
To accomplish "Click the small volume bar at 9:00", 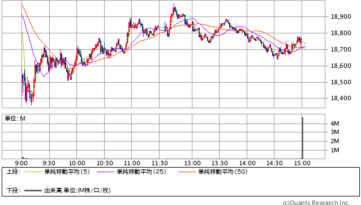I will tap(23, 158).
